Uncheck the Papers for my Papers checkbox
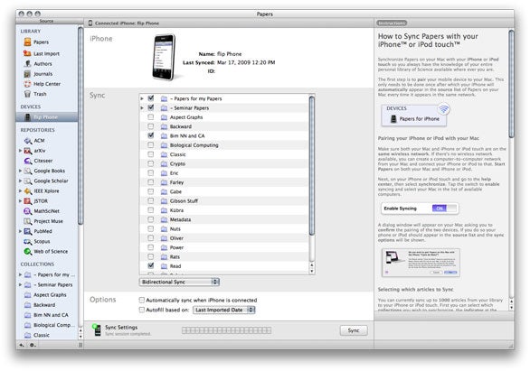The image size is (530, 371). [x=151, y=98]
